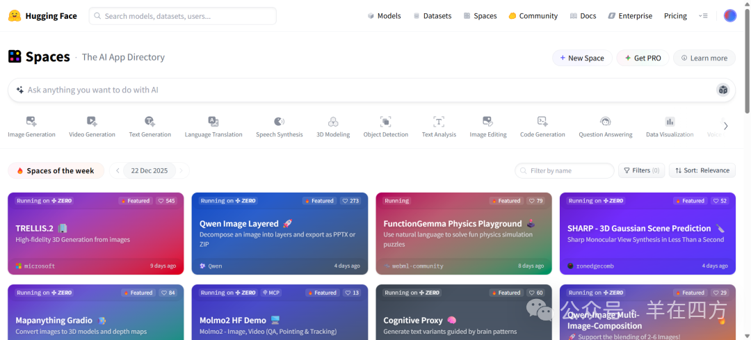Open the more-options menu beside Pricing

point(702,16)
